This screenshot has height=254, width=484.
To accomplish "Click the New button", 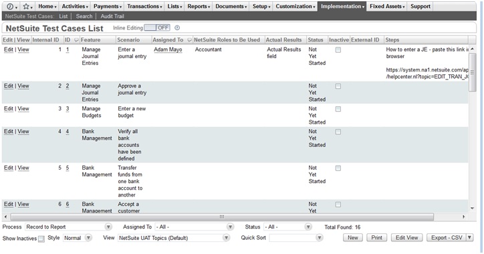I will (x=353, y=238).
